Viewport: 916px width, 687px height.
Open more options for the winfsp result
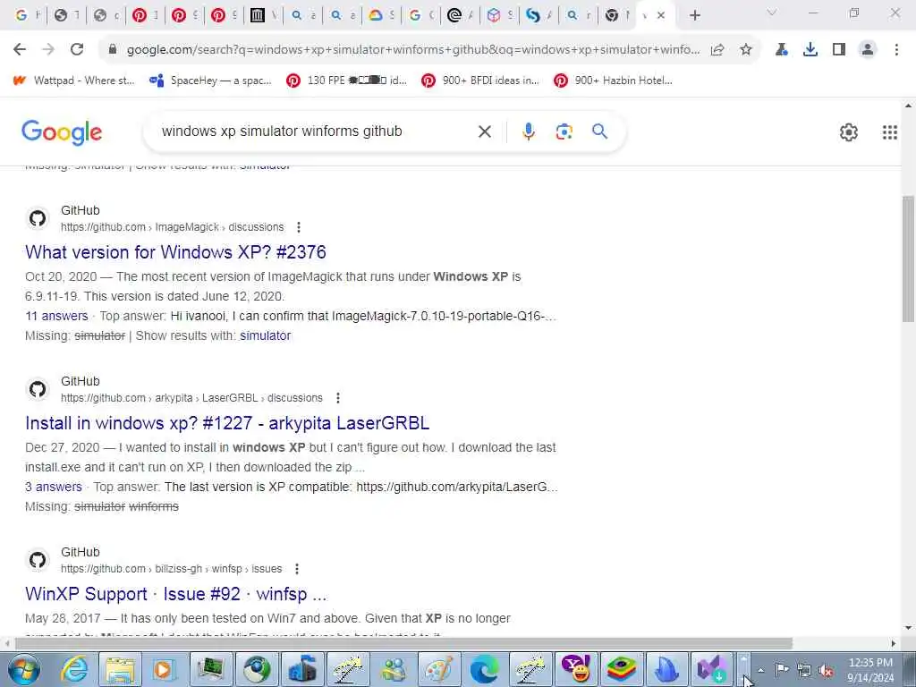coord(297,569)
